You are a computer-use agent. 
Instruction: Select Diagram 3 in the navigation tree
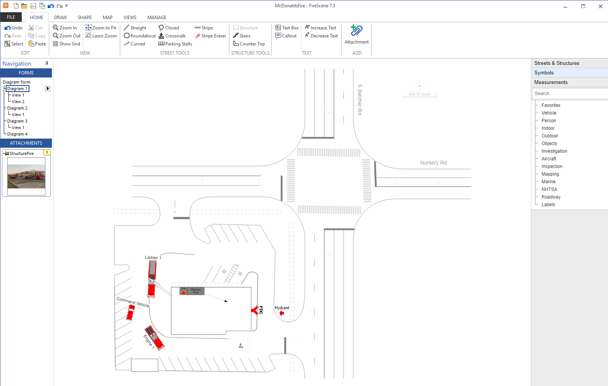click(17, 121)
